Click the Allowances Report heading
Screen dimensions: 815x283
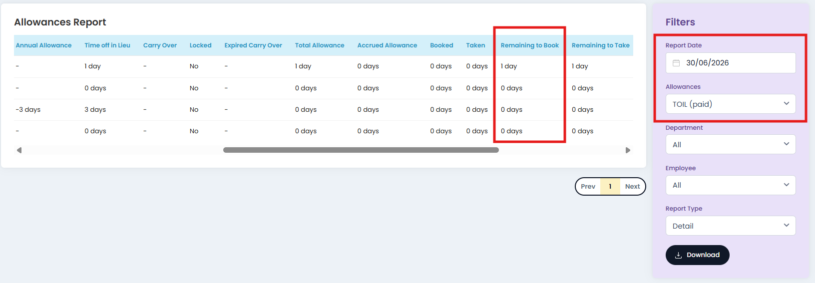click(x=60, y=22)
